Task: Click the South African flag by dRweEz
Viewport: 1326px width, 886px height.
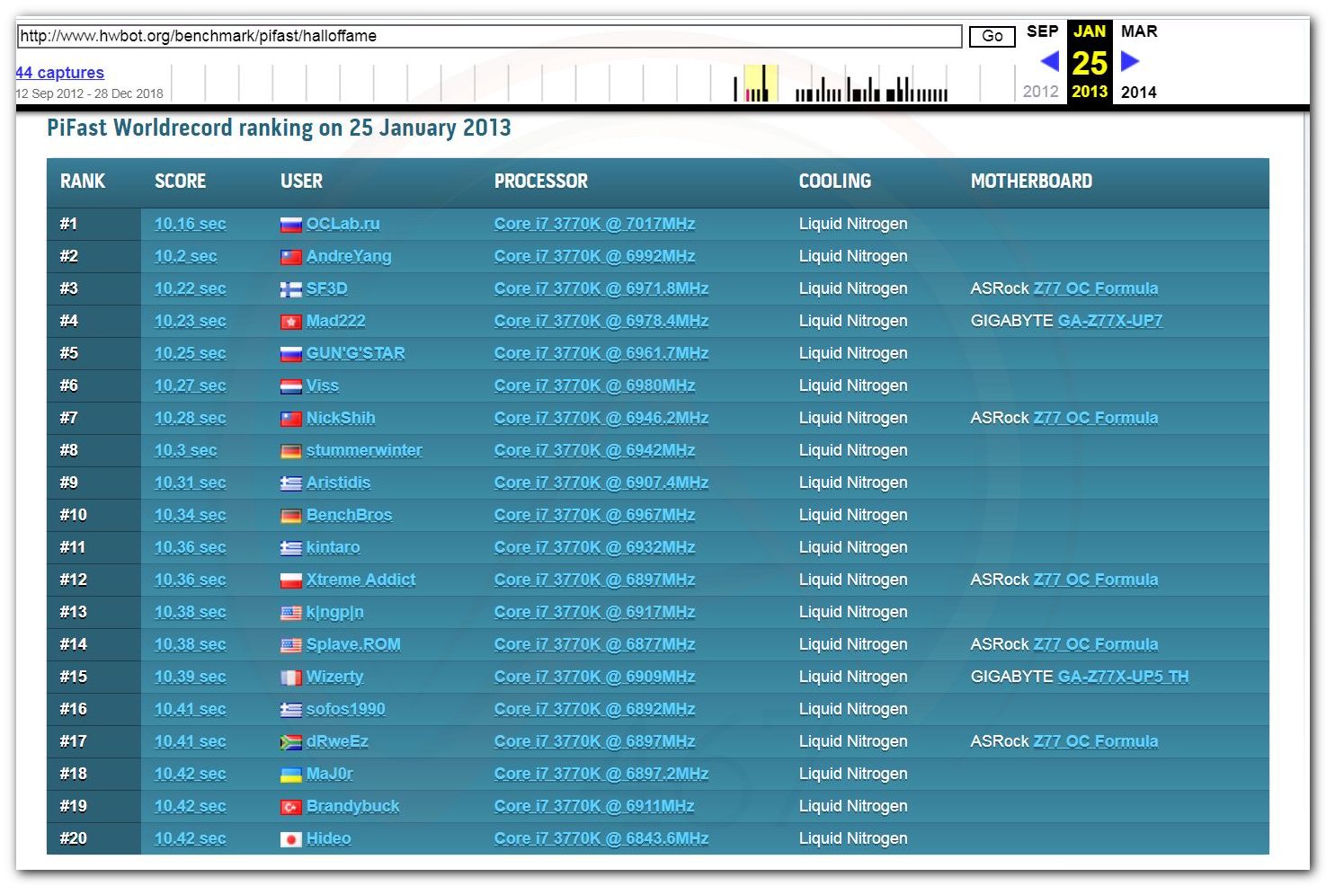Action: coord(290,742)
